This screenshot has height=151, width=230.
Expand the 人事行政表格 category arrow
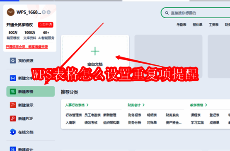(87, 105)
